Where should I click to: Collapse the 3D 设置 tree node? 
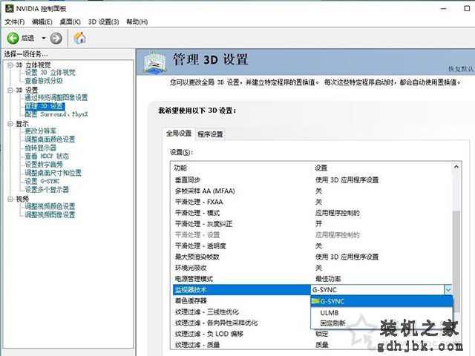10,90
